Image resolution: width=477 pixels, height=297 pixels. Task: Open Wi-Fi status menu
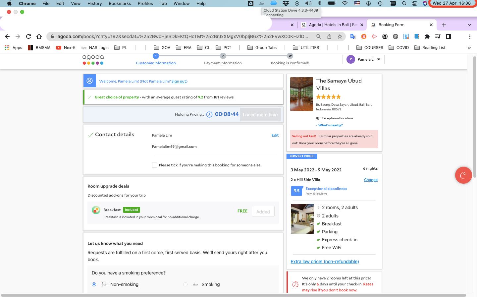coord(345,3)
